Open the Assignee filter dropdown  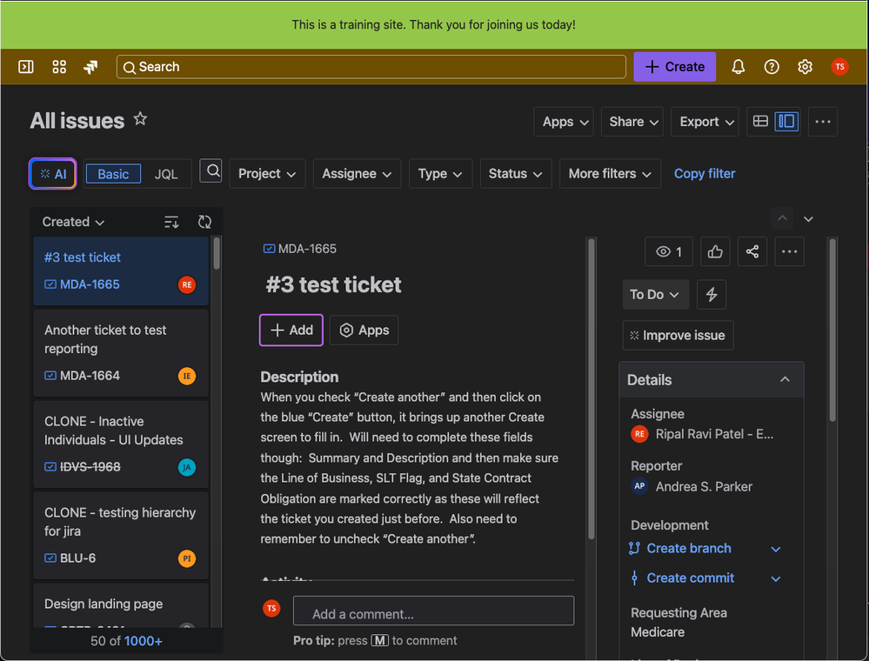click(x=357, y=174)
